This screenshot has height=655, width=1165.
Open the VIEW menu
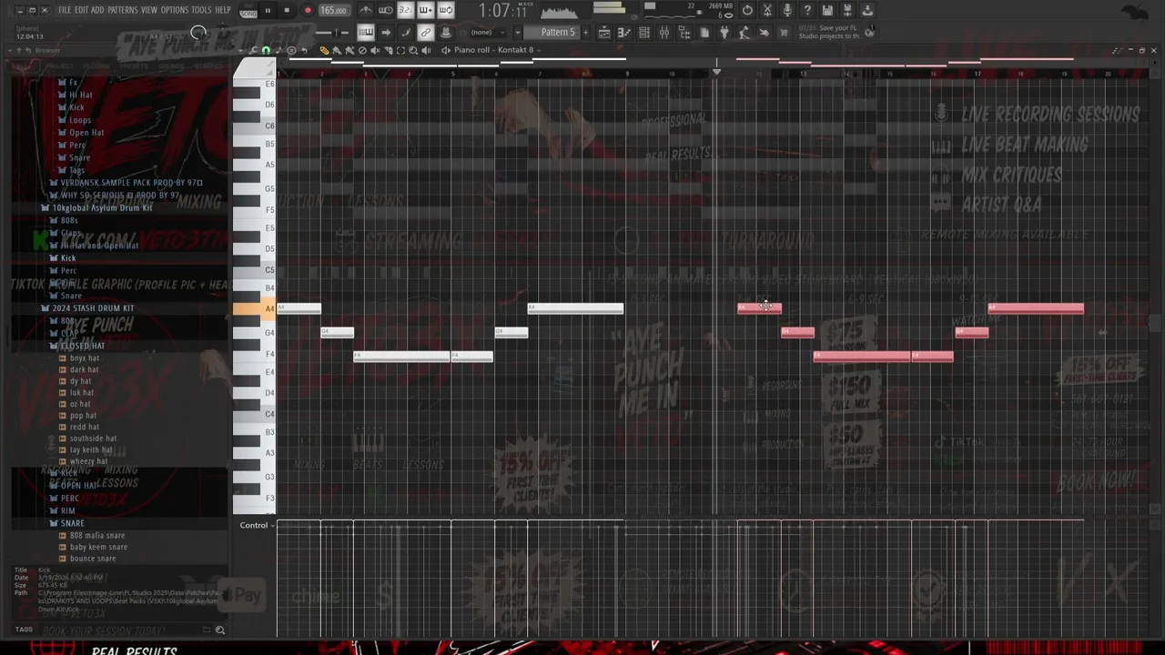[x=149, y=10]
